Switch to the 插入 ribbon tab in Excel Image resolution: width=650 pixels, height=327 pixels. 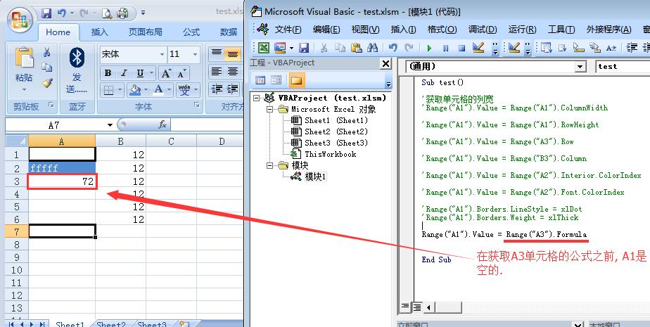[x=99, y=32]
